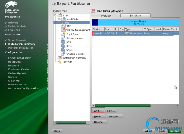Viewport: 184px width, 134px height.
Task: Select the Volume Management tree entry
Action: click(78, 30)
